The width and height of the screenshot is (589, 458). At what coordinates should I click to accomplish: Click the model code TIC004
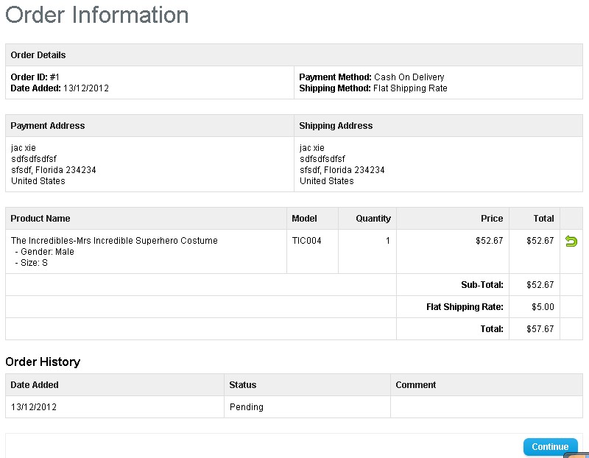[306, 241]
